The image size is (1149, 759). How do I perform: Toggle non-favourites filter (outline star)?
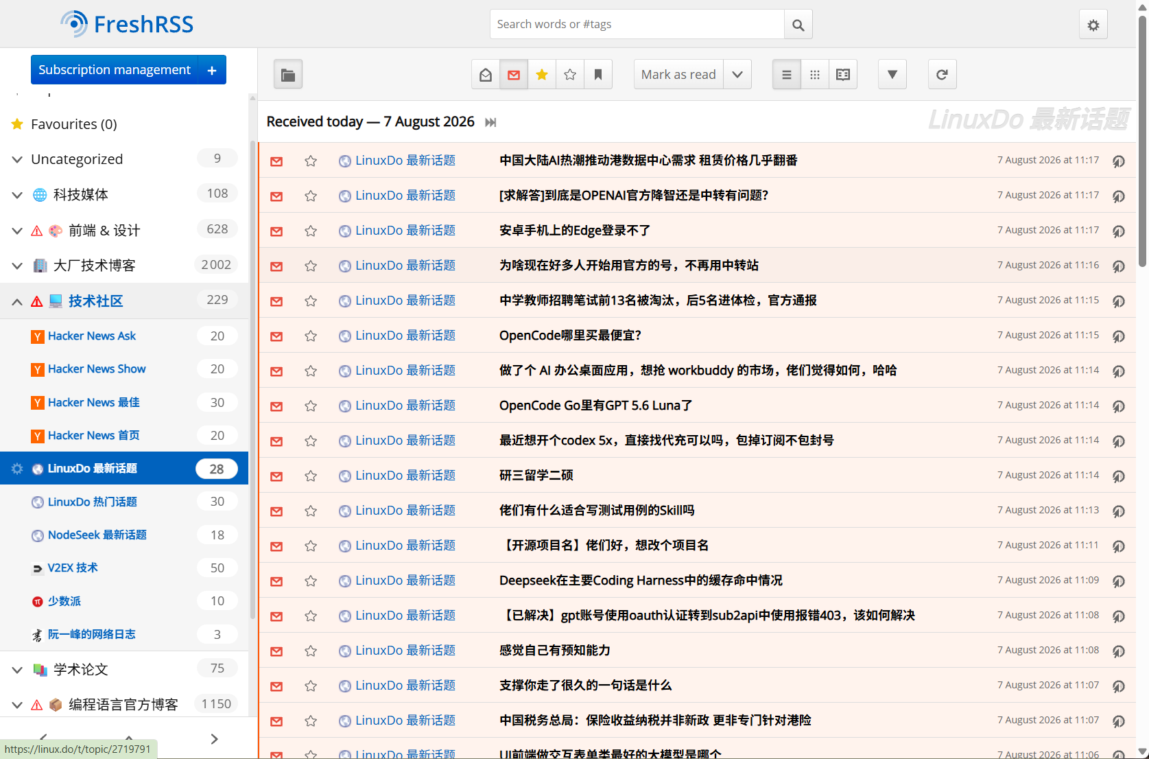coord(570,75)
